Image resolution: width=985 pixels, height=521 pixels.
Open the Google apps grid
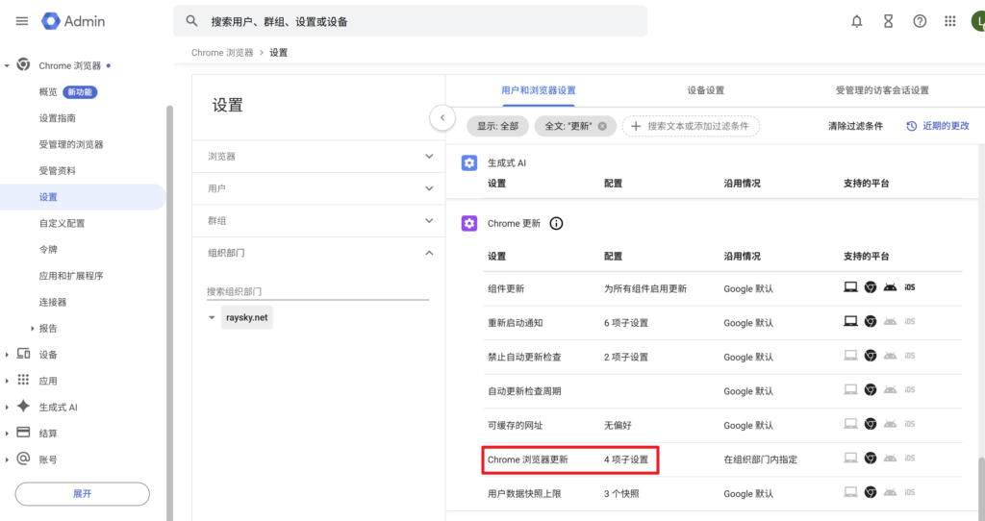950,21
